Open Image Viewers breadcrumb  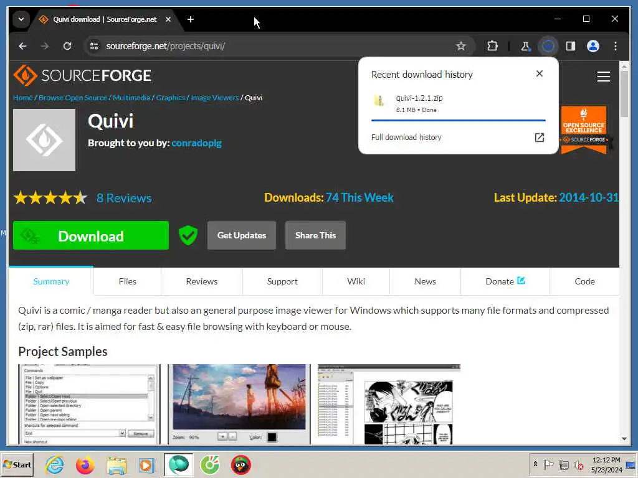click(x=215, y=98)
